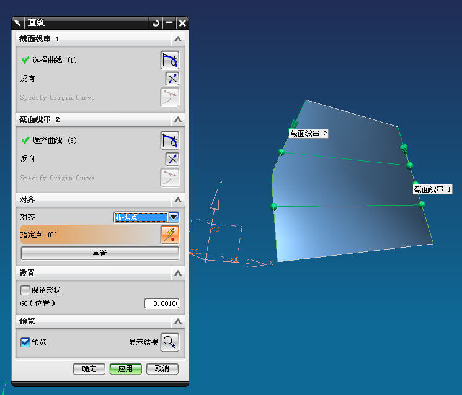
Task: Click the 取消 button
Action: coord(162,369)
